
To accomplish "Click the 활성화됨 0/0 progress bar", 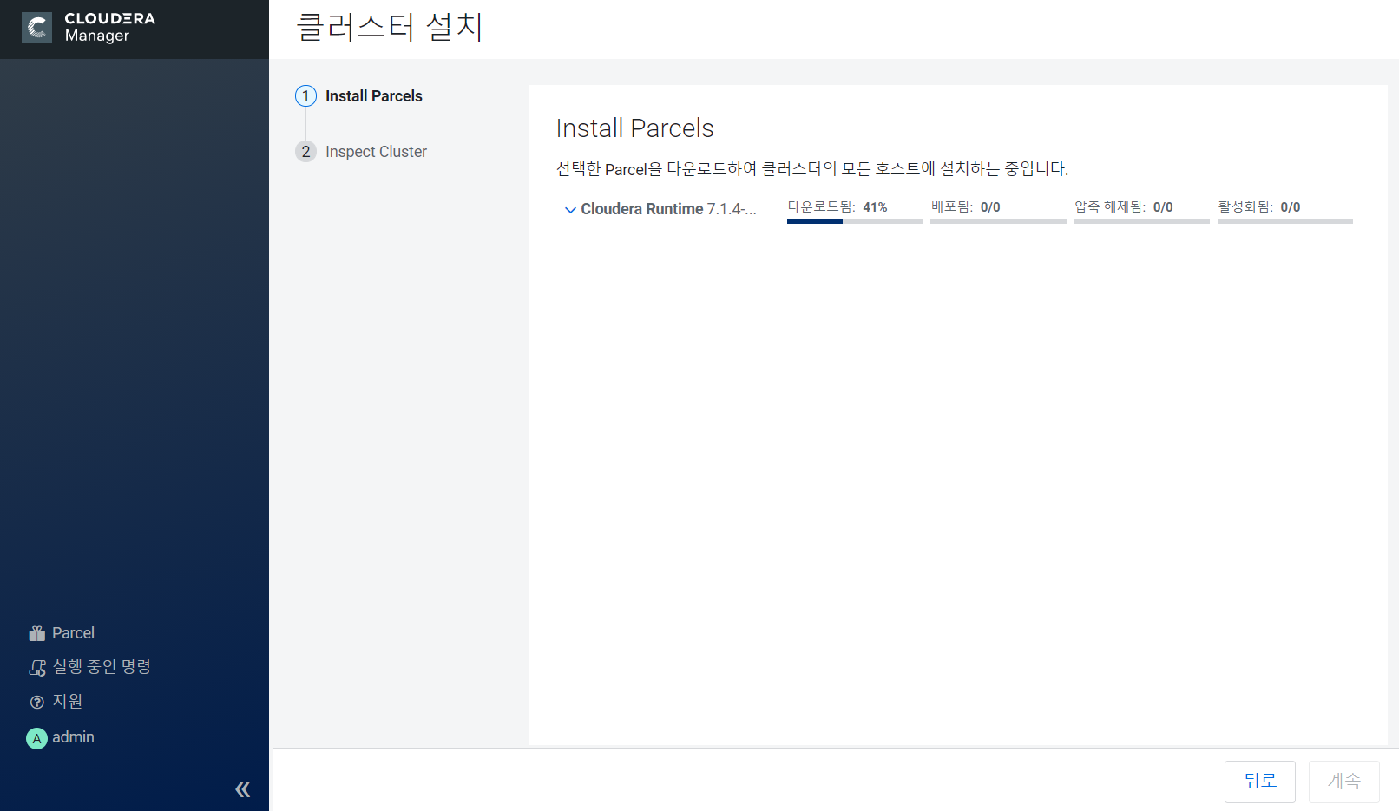I will click(x=1285, y=221).
